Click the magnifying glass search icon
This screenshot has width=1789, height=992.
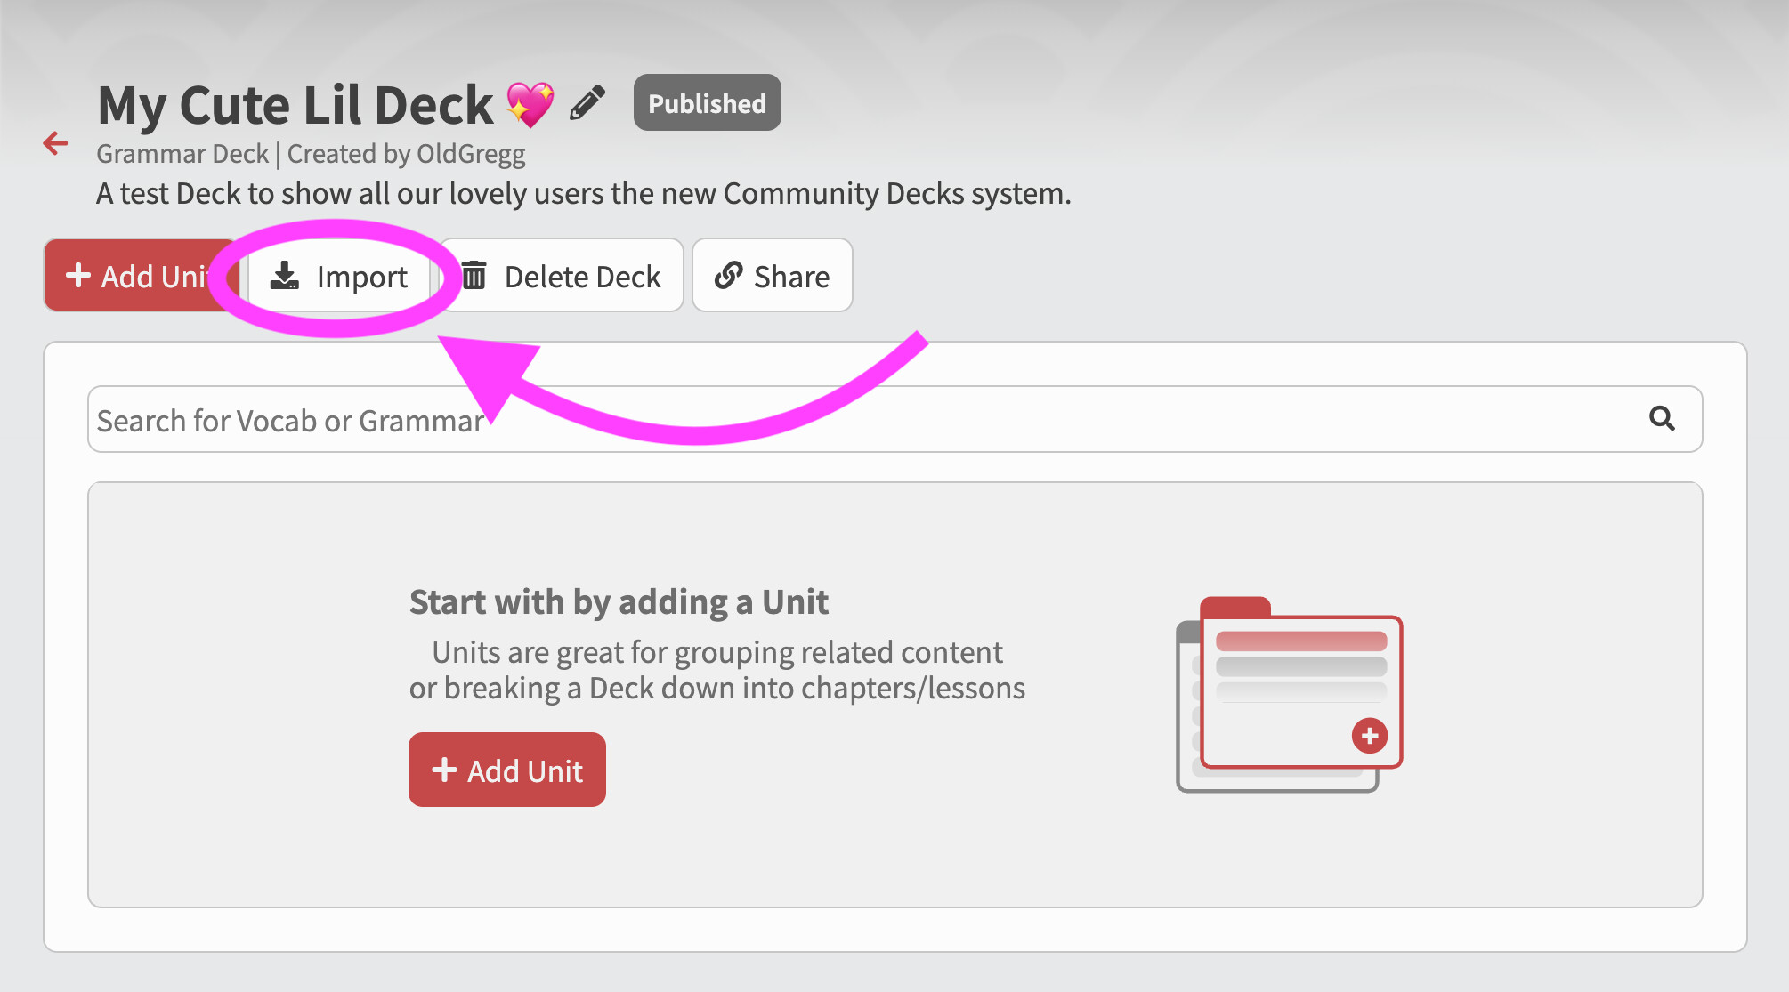tap(1662, 418)
